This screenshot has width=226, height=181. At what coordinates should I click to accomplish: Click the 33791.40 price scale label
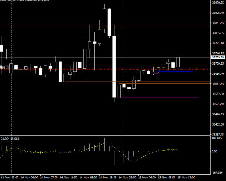click(x=218, y=43)
